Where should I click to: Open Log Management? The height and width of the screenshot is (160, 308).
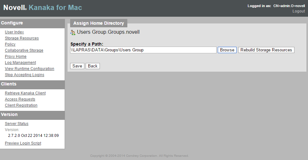point(20,63)
